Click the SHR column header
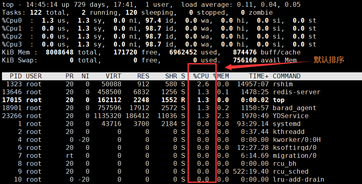Viewport: 362px width, 184px height. (x=171, y=76)
